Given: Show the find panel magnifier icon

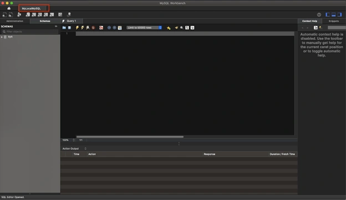Looking at the screenshot, I should coord(182,28).
